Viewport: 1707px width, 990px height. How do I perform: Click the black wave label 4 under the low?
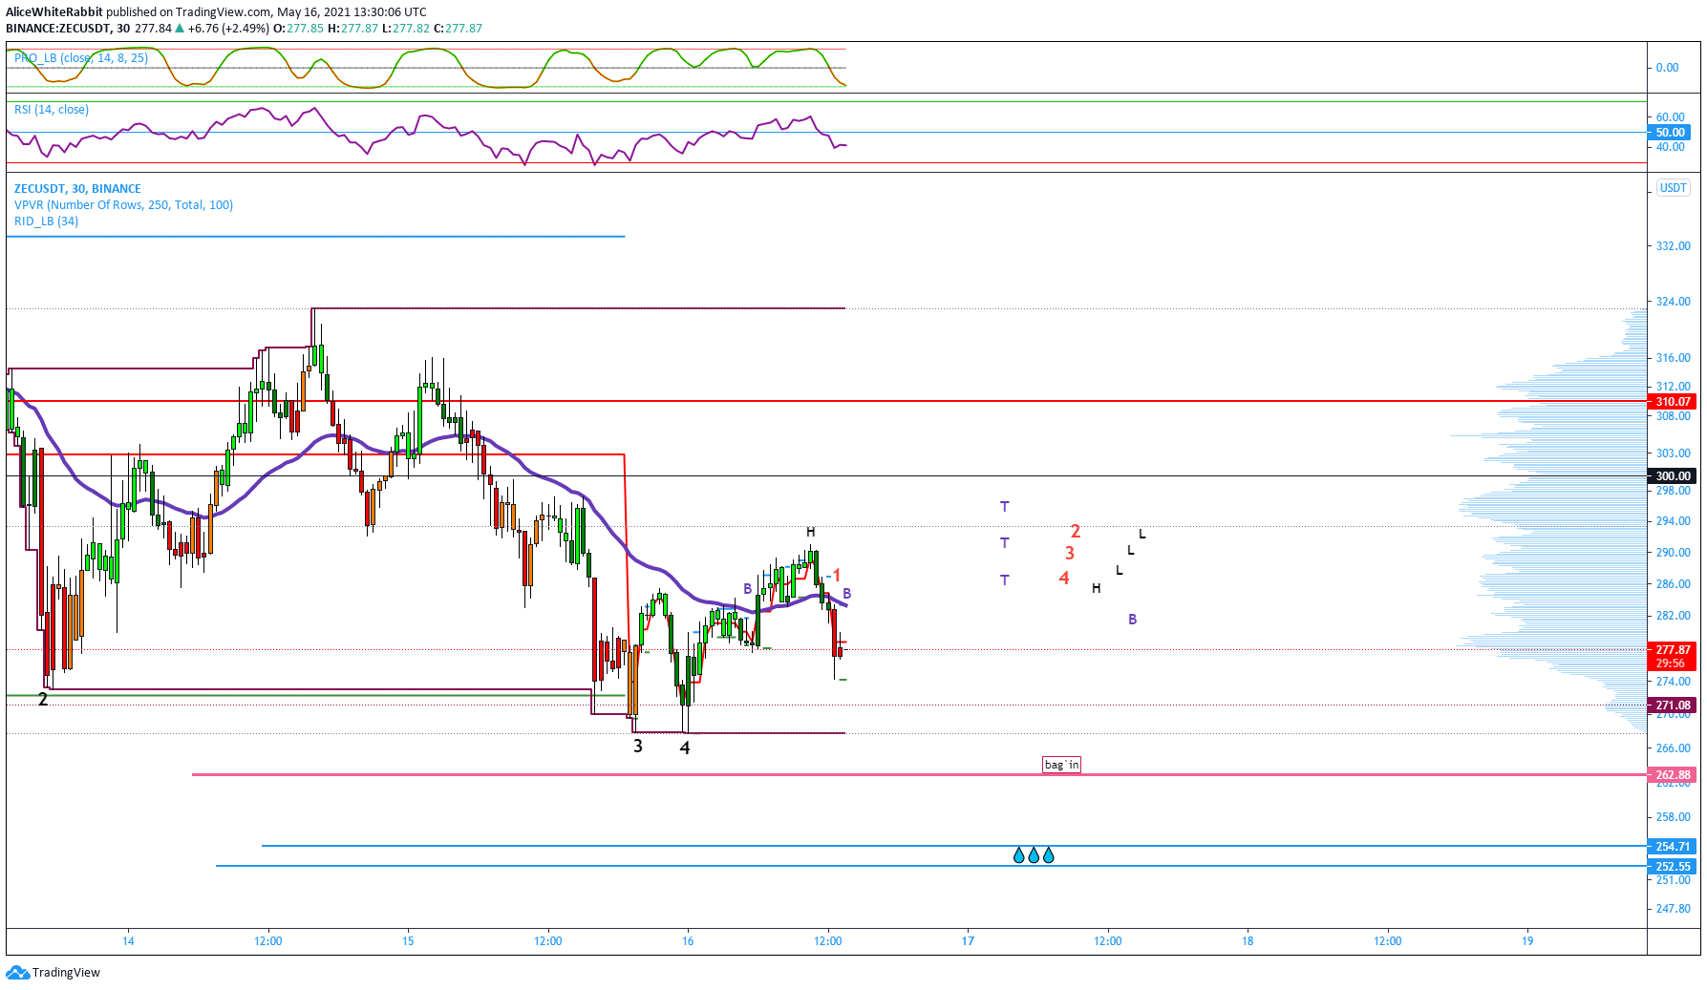click(x=685, y=748)
